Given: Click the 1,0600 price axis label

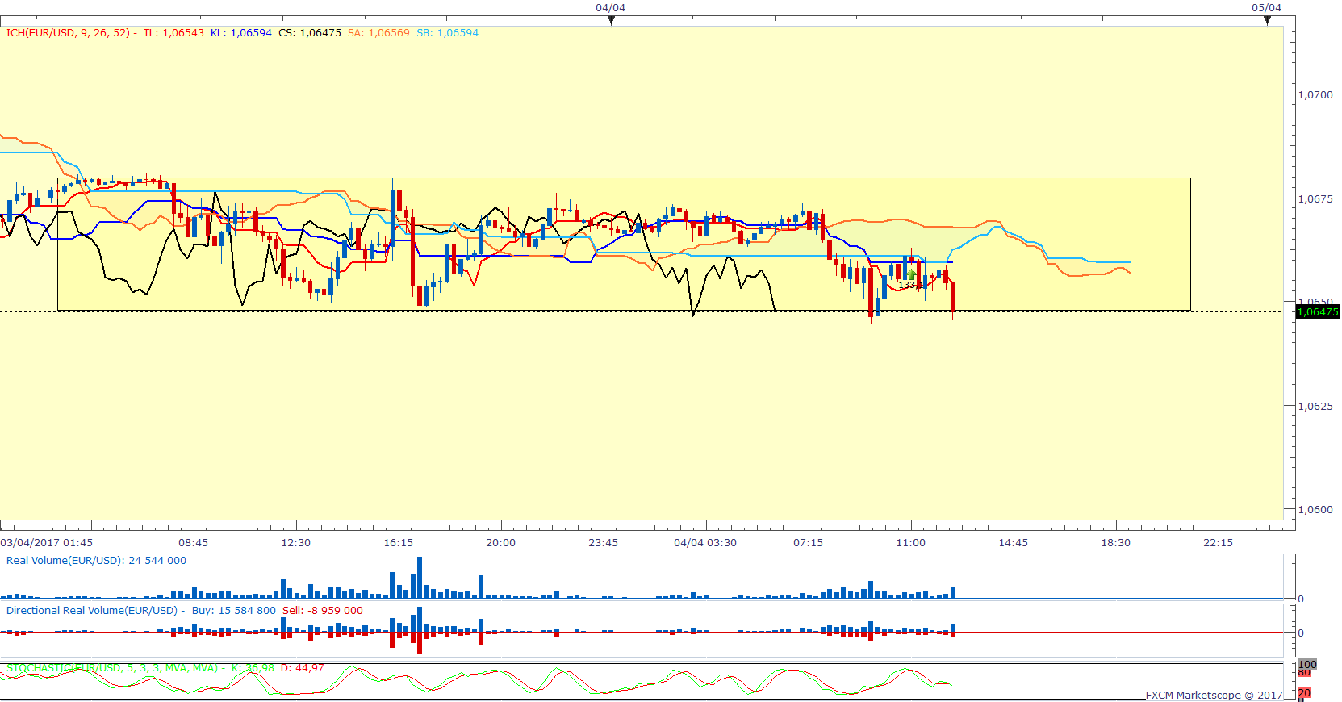Looking at the screenshot, I should [1315, 509].
